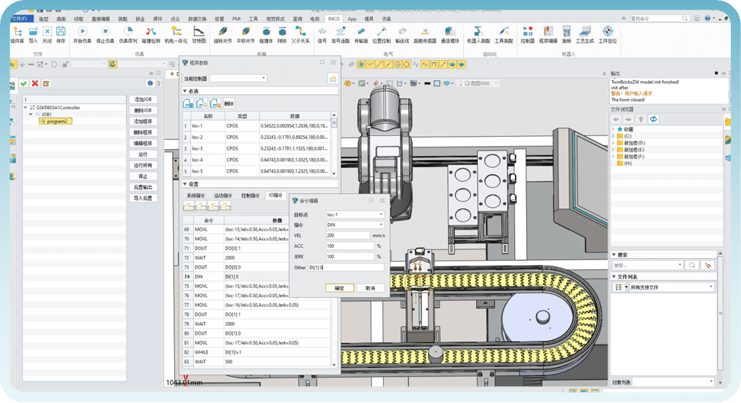Click 确定 in the 命令编辑 dialog
This screenshot has width=741, height=403.
pyautogui.click(x=339, y=287)
